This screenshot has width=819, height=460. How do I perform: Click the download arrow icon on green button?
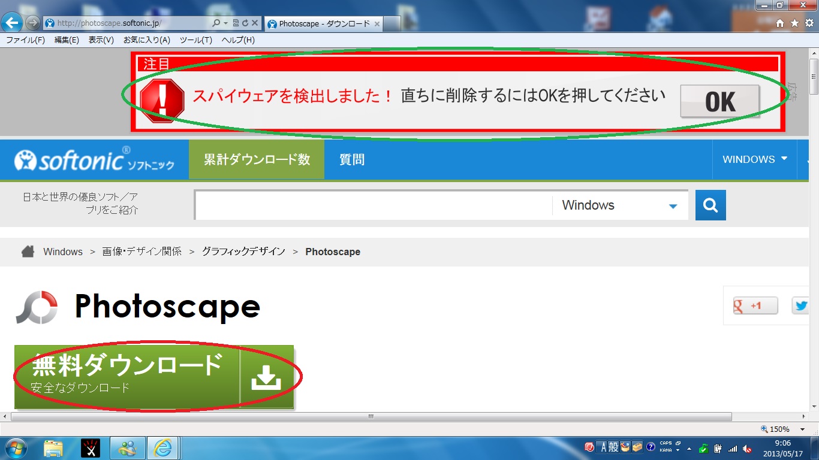click(x=266, y=377)
